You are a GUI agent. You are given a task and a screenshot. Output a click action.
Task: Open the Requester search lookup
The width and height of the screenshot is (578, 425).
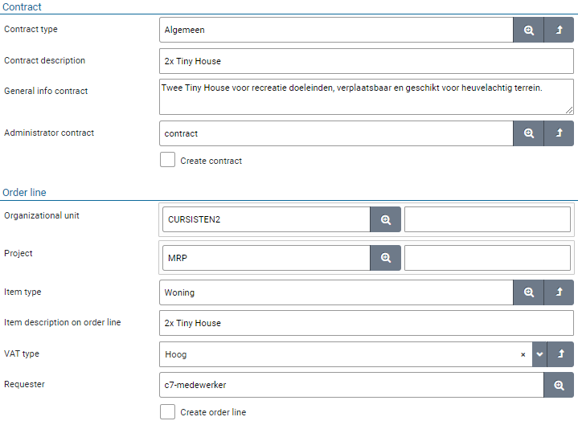coord(560,385)
